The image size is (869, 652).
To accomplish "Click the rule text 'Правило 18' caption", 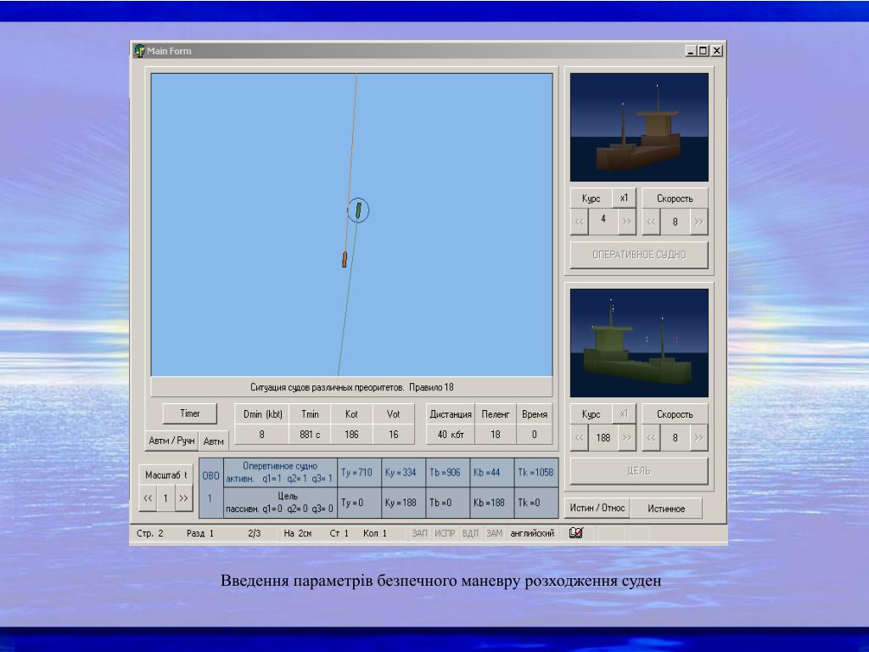I will (x=431, y=387).
